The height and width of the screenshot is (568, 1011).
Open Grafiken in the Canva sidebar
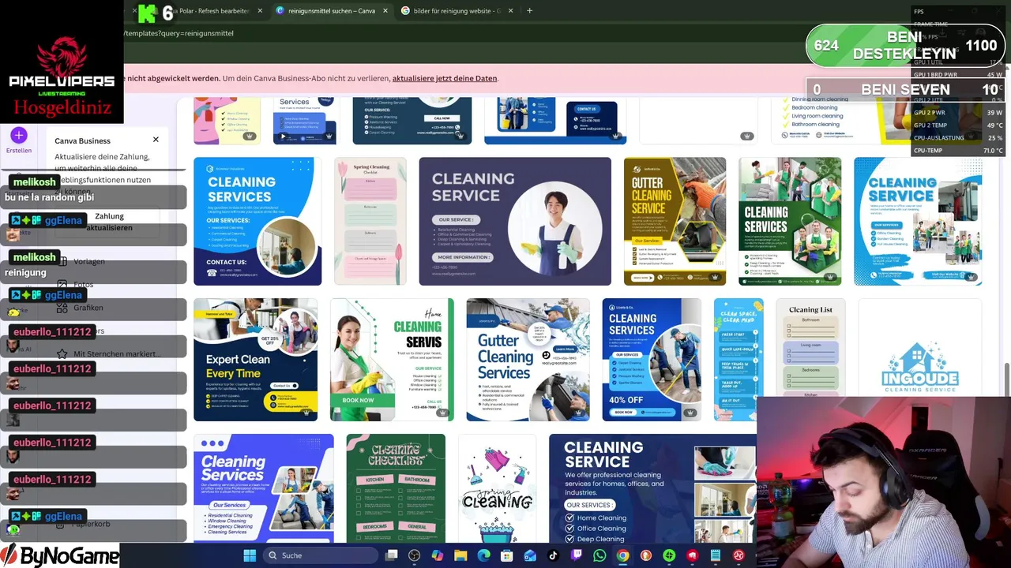coord(88,308)
